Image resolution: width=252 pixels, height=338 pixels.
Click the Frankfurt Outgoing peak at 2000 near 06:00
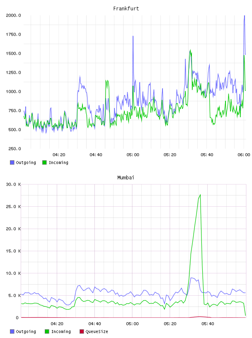pos(245,16)
